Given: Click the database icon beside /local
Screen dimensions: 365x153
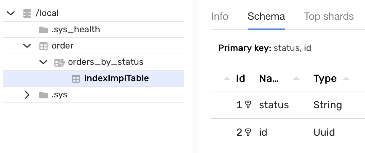Looking at the screenshot, I should [27, 13].
